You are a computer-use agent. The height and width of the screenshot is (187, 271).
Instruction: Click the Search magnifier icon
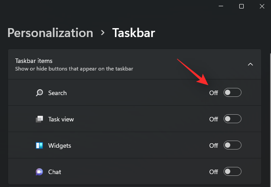[x=40, y=93]
